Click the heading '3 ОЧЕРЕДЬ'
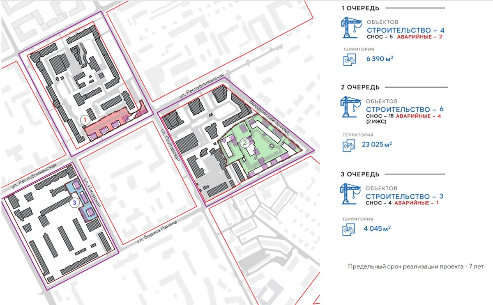 [360, 174]
